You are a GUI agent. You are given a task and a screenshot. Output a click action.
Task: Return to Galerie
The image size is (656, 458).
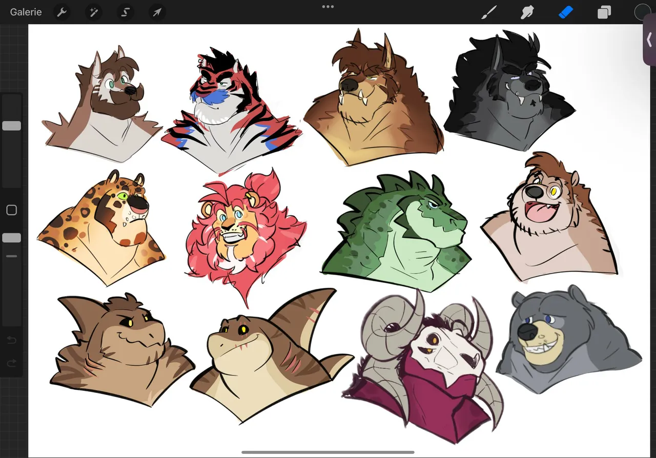[x=26, y=12]
